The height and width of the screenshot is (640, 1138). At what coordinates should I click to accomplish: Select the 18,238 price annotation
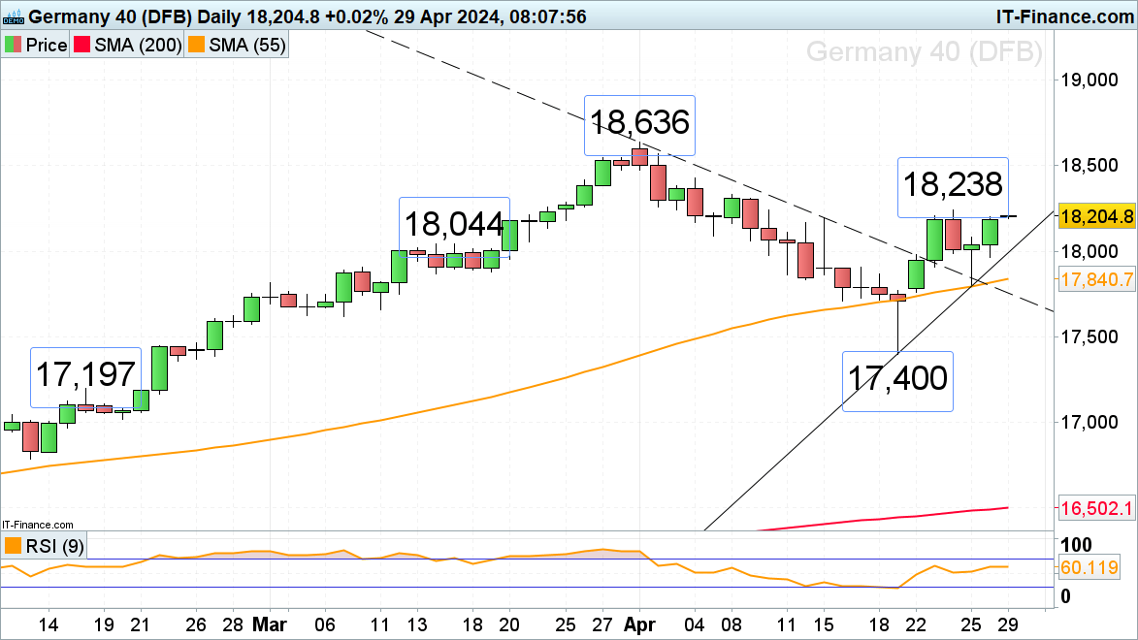point(953,186)
